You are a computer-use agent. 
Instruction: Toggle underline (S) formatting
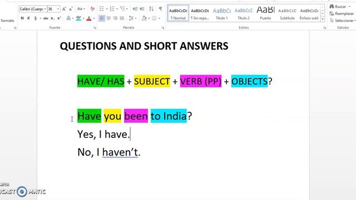tap(36, 18)
